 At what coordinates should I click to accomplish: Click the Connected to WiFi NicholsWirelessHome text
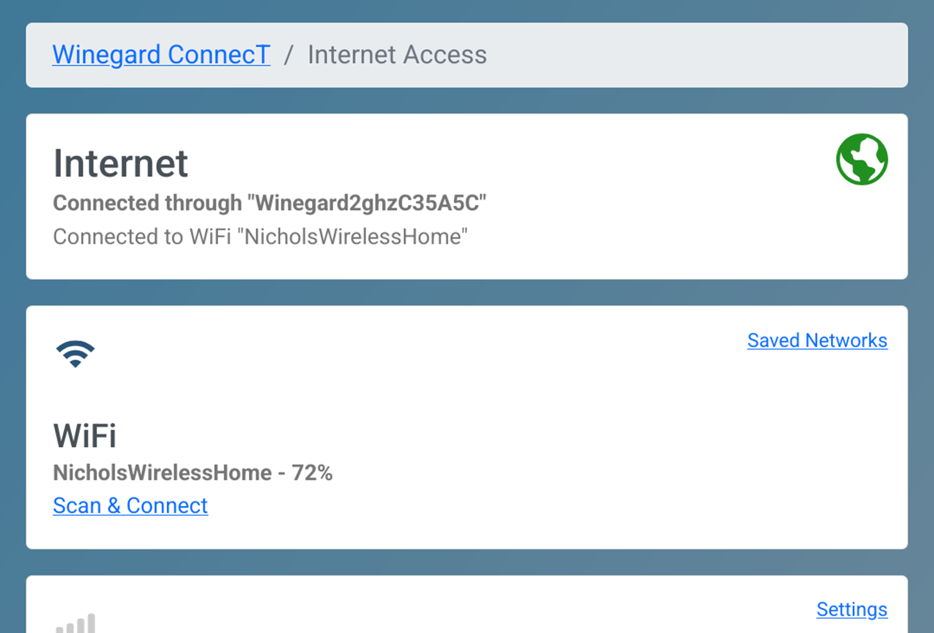(260, 237)
